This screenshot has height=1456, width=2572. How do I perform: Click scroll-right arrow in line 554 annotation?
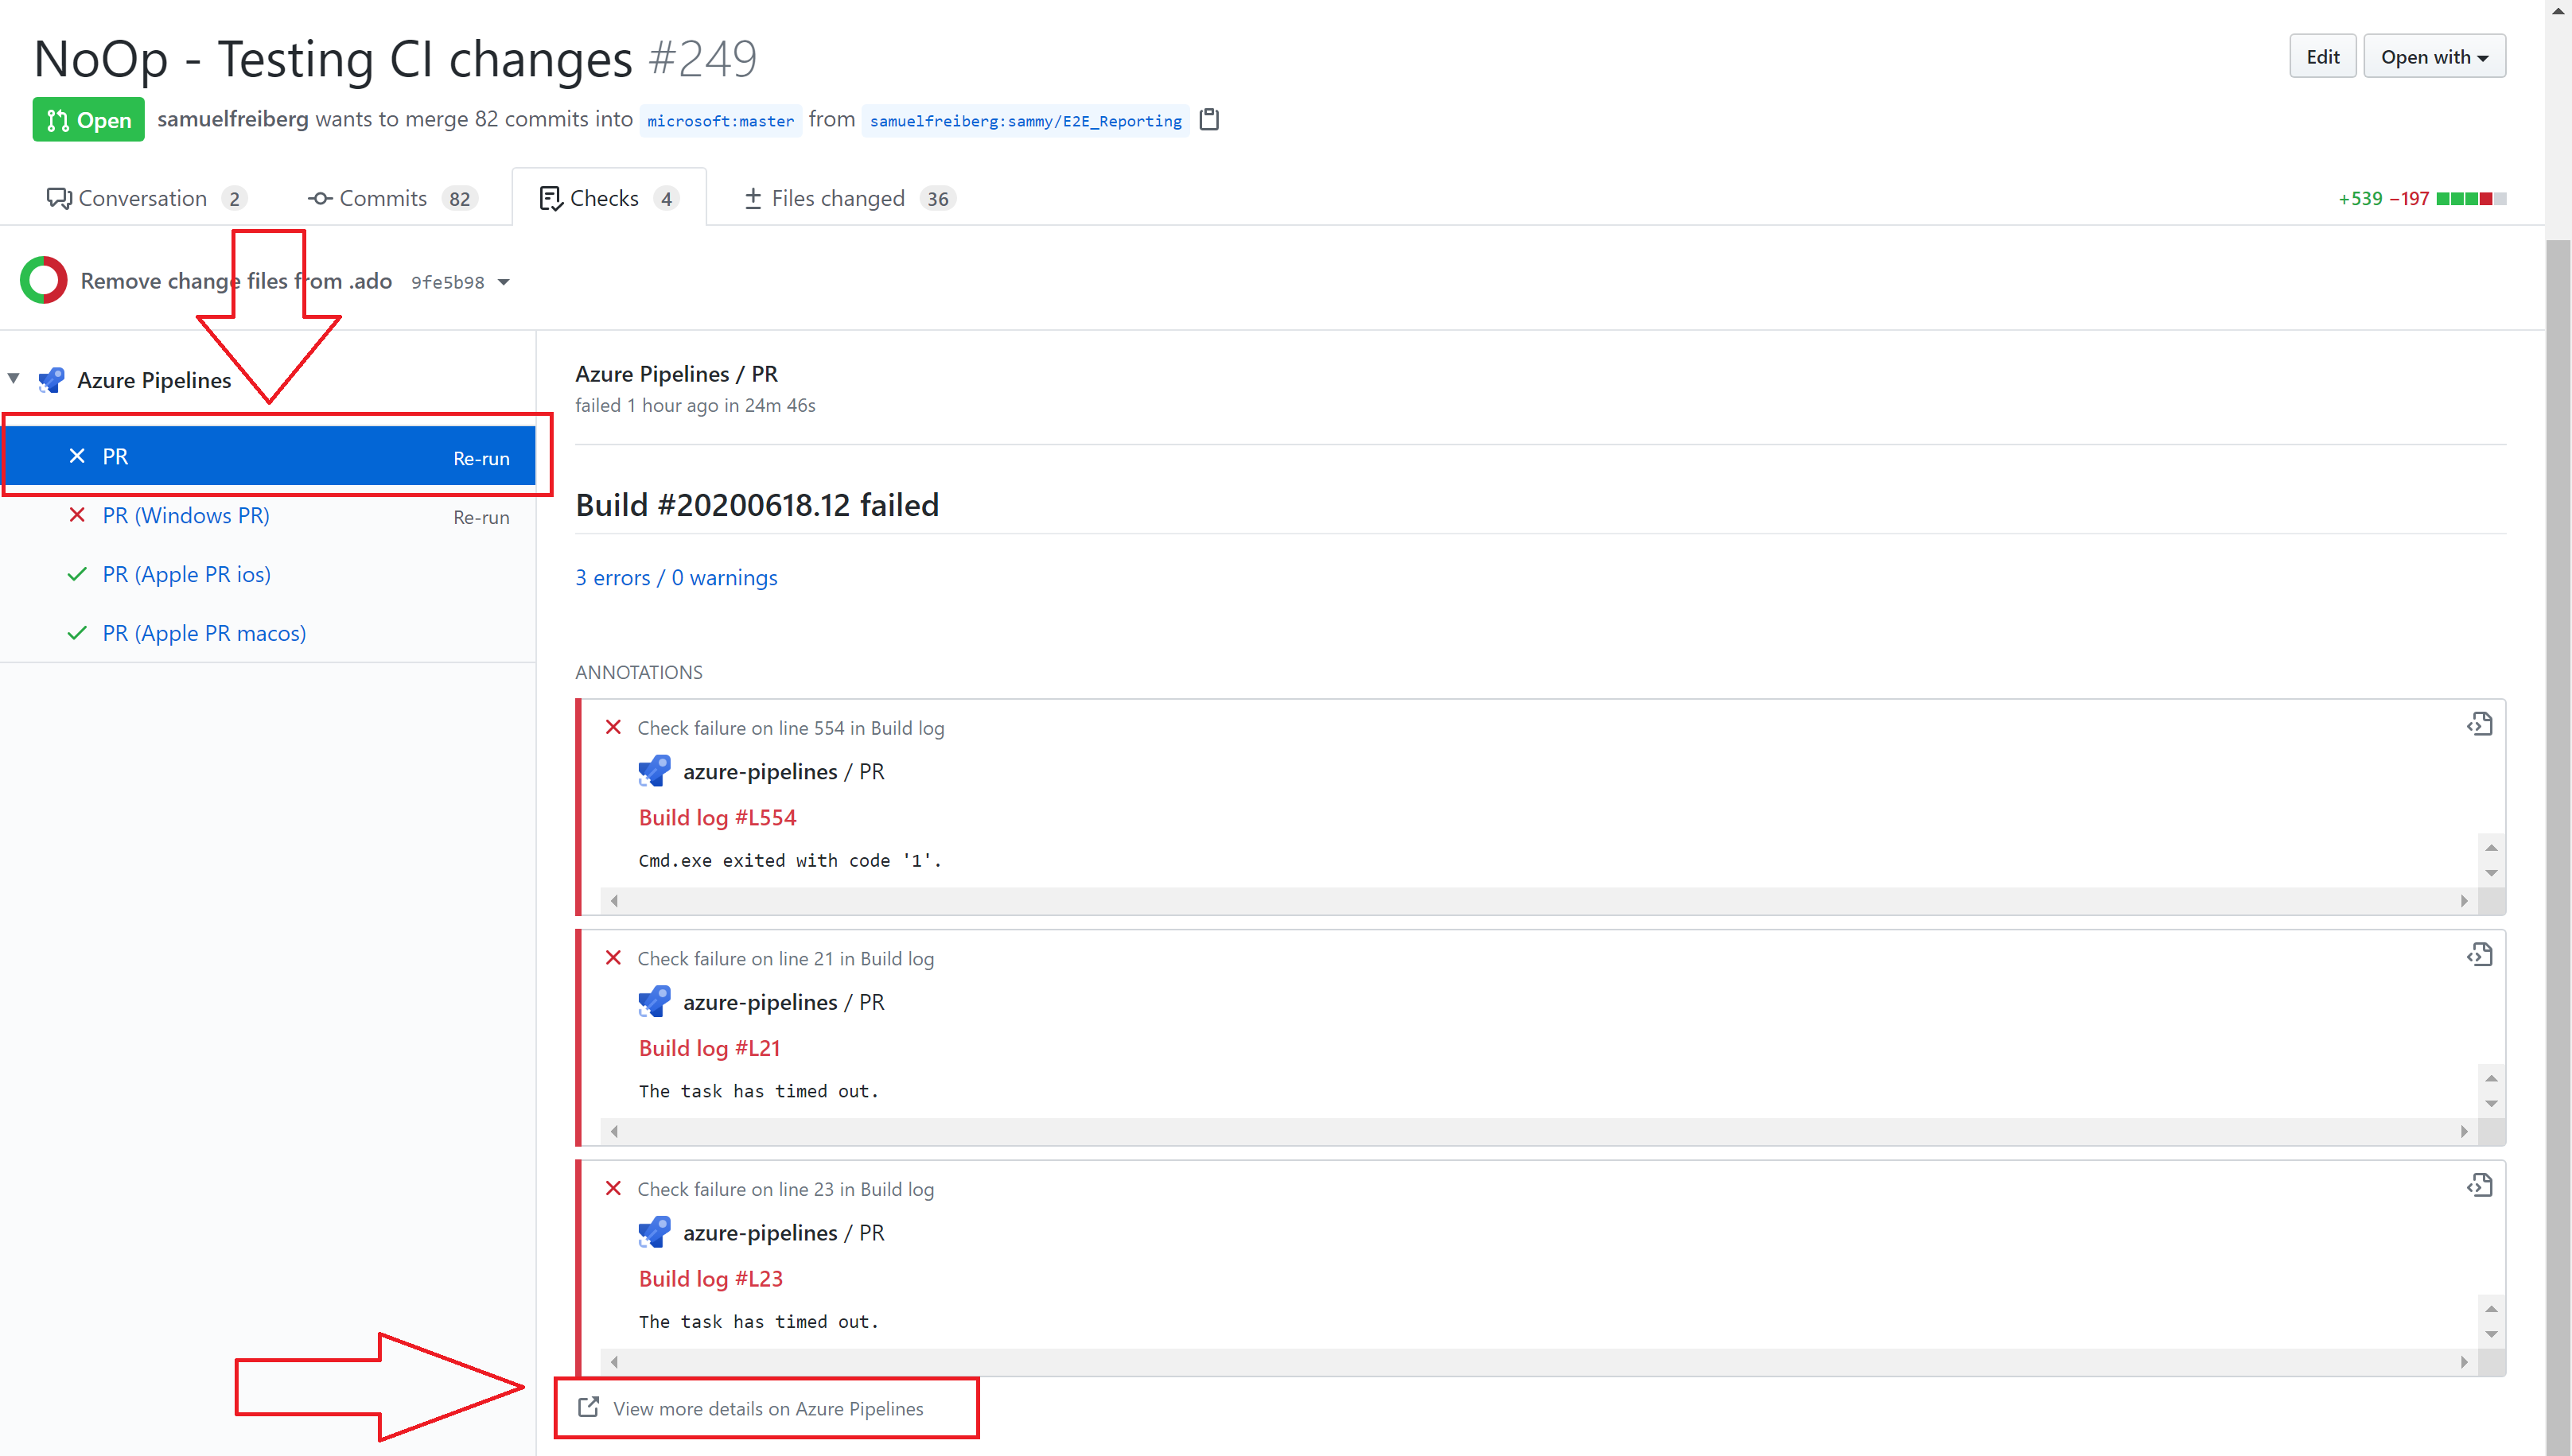[2464, 901]
